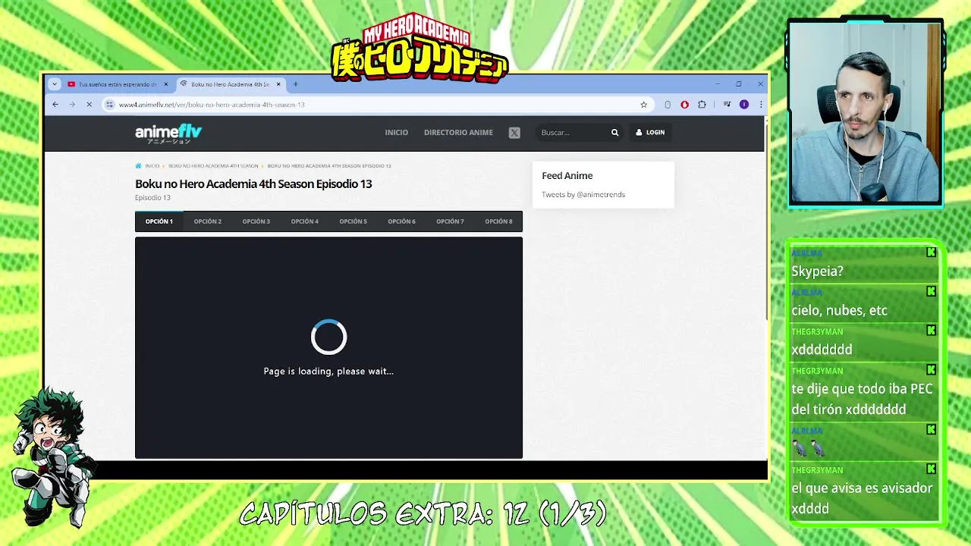971x546 pixels.
Task: Open the media control toolbar icon
Action: (727, 105)
